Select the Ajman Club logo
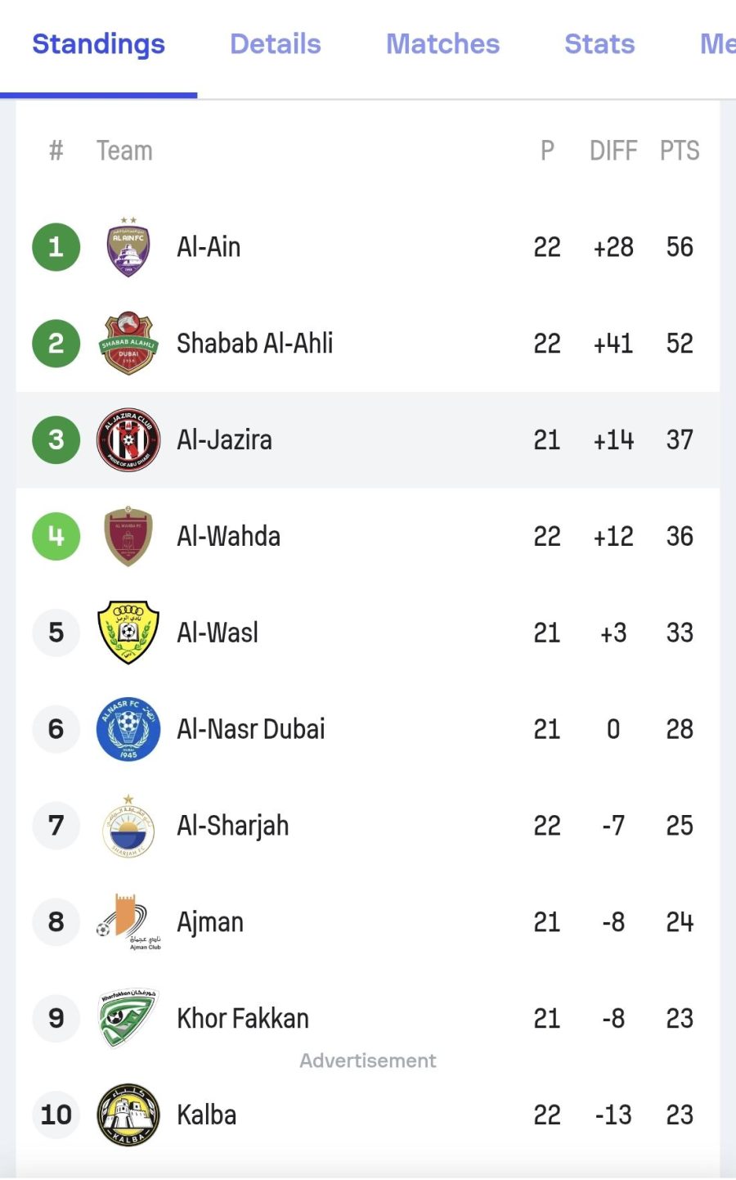The height and width of the screenshot is (1180, 736). [x=128, y=922]
